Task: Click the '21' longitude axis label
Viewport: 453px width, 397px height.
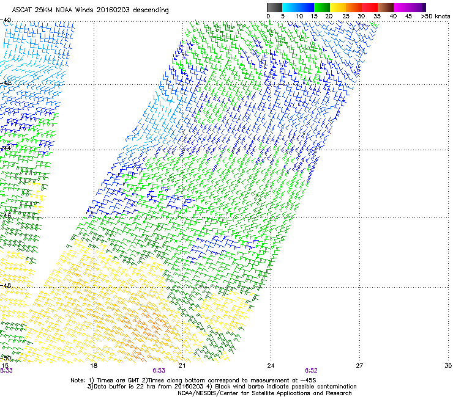Action: pyautogui.click(x=182, y=366)
